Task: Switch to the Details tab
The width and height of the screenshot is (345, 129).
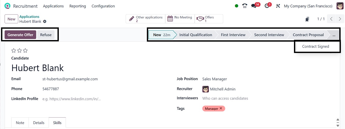Action: [39, 123]
